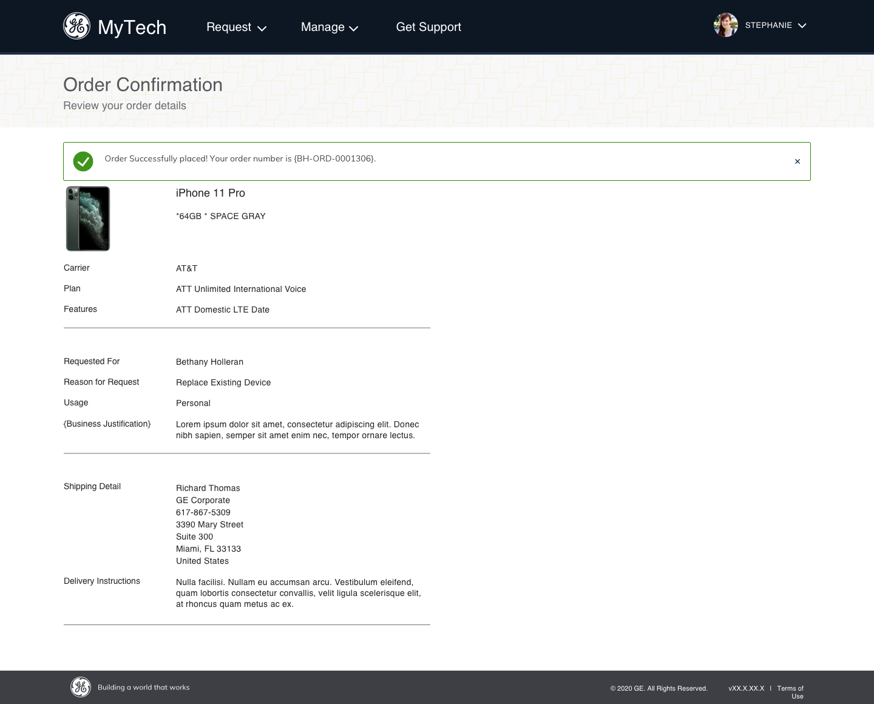Viewport: 874px width, 704px height.
Task: Dismiss the order success notification
Action: (798, 161)
